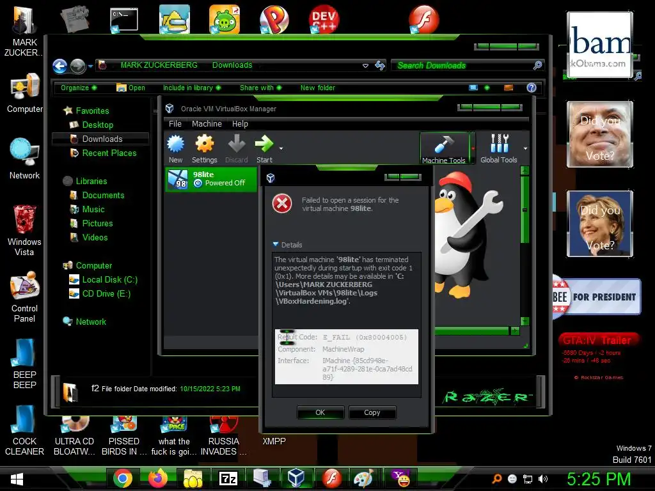655x491 pixels.
Task: Open Computer desktop icon
Action: (x=25, y=93)
